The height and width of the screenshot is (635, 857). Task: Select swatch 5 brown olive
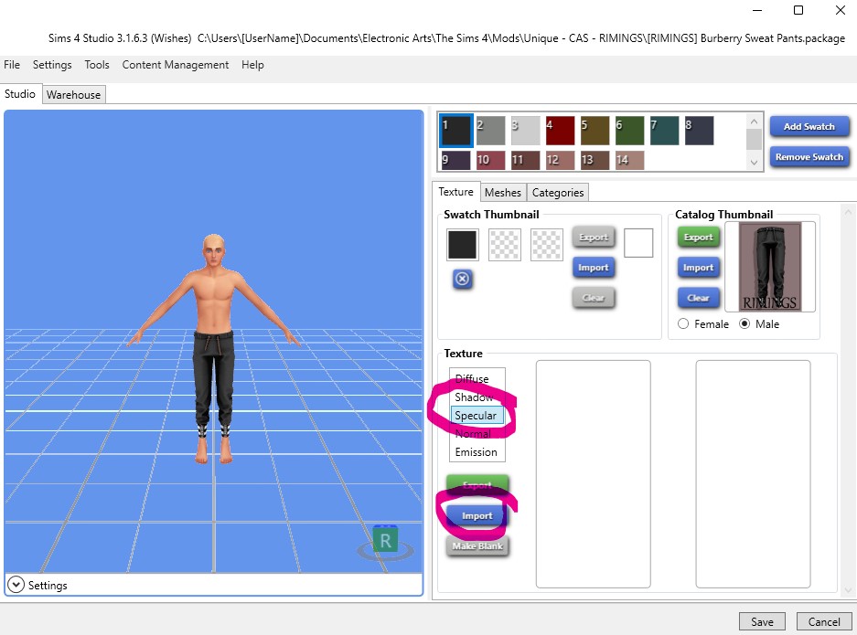point(595,131)
